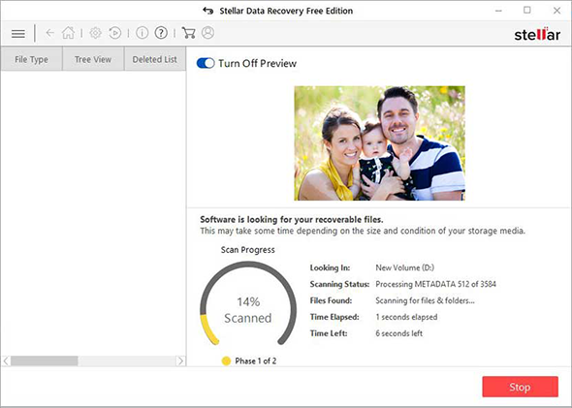The image size is (572, 408).
Task: Click the yellow Phase 1 of 2 indicator
Action: (226, 361)
